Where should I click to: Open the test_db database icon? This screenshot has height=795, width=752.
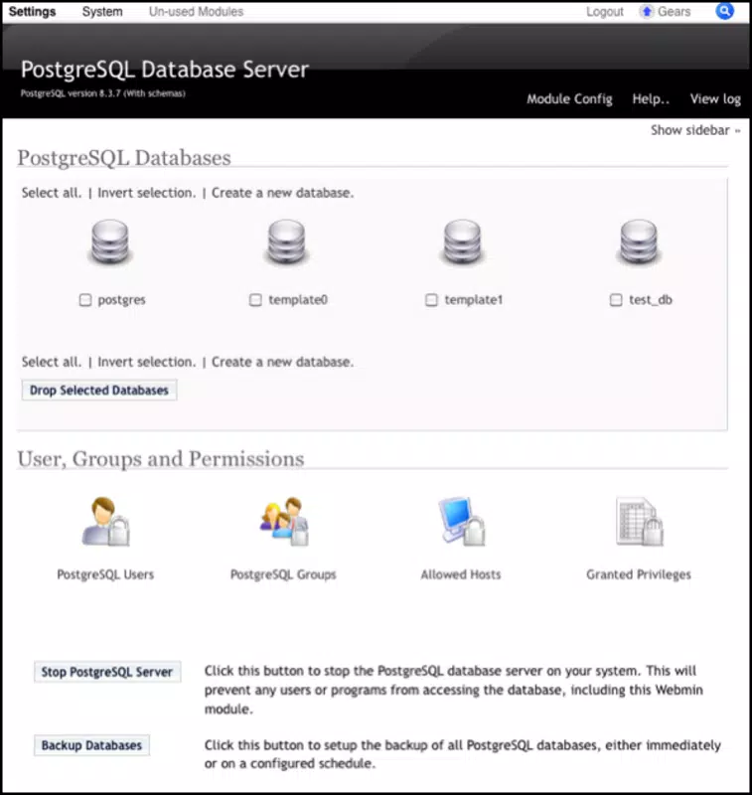tap(639, 243)
